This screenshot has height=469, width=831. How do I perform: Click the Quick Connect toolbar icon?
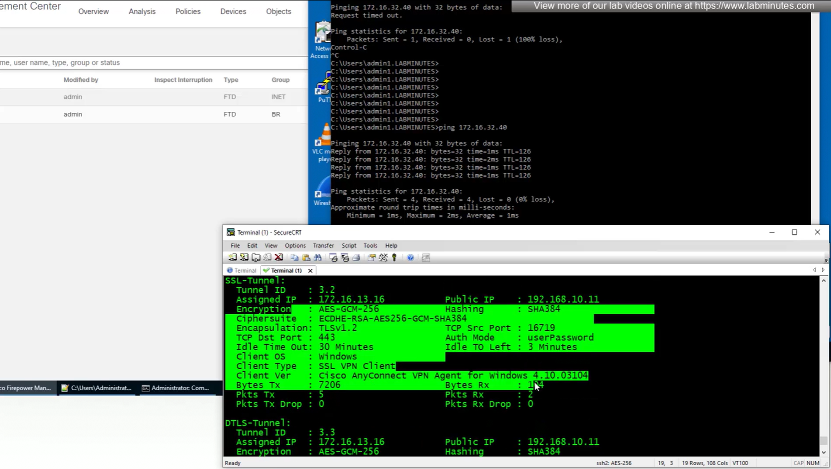[244, 258]
